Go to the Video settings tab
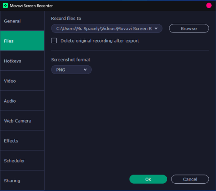 pos(22,81)
